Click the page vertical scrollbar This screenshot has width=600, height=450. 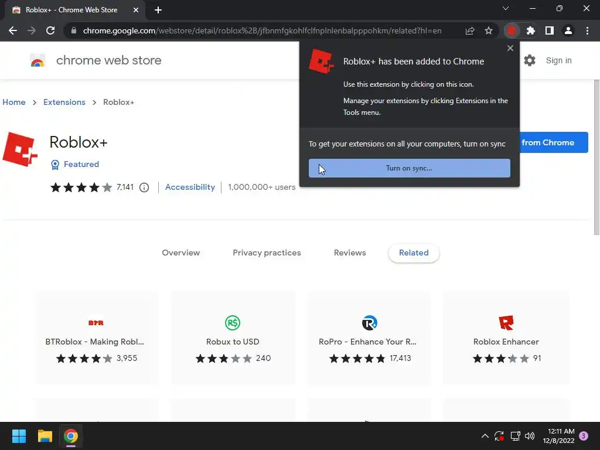(596, 157)
